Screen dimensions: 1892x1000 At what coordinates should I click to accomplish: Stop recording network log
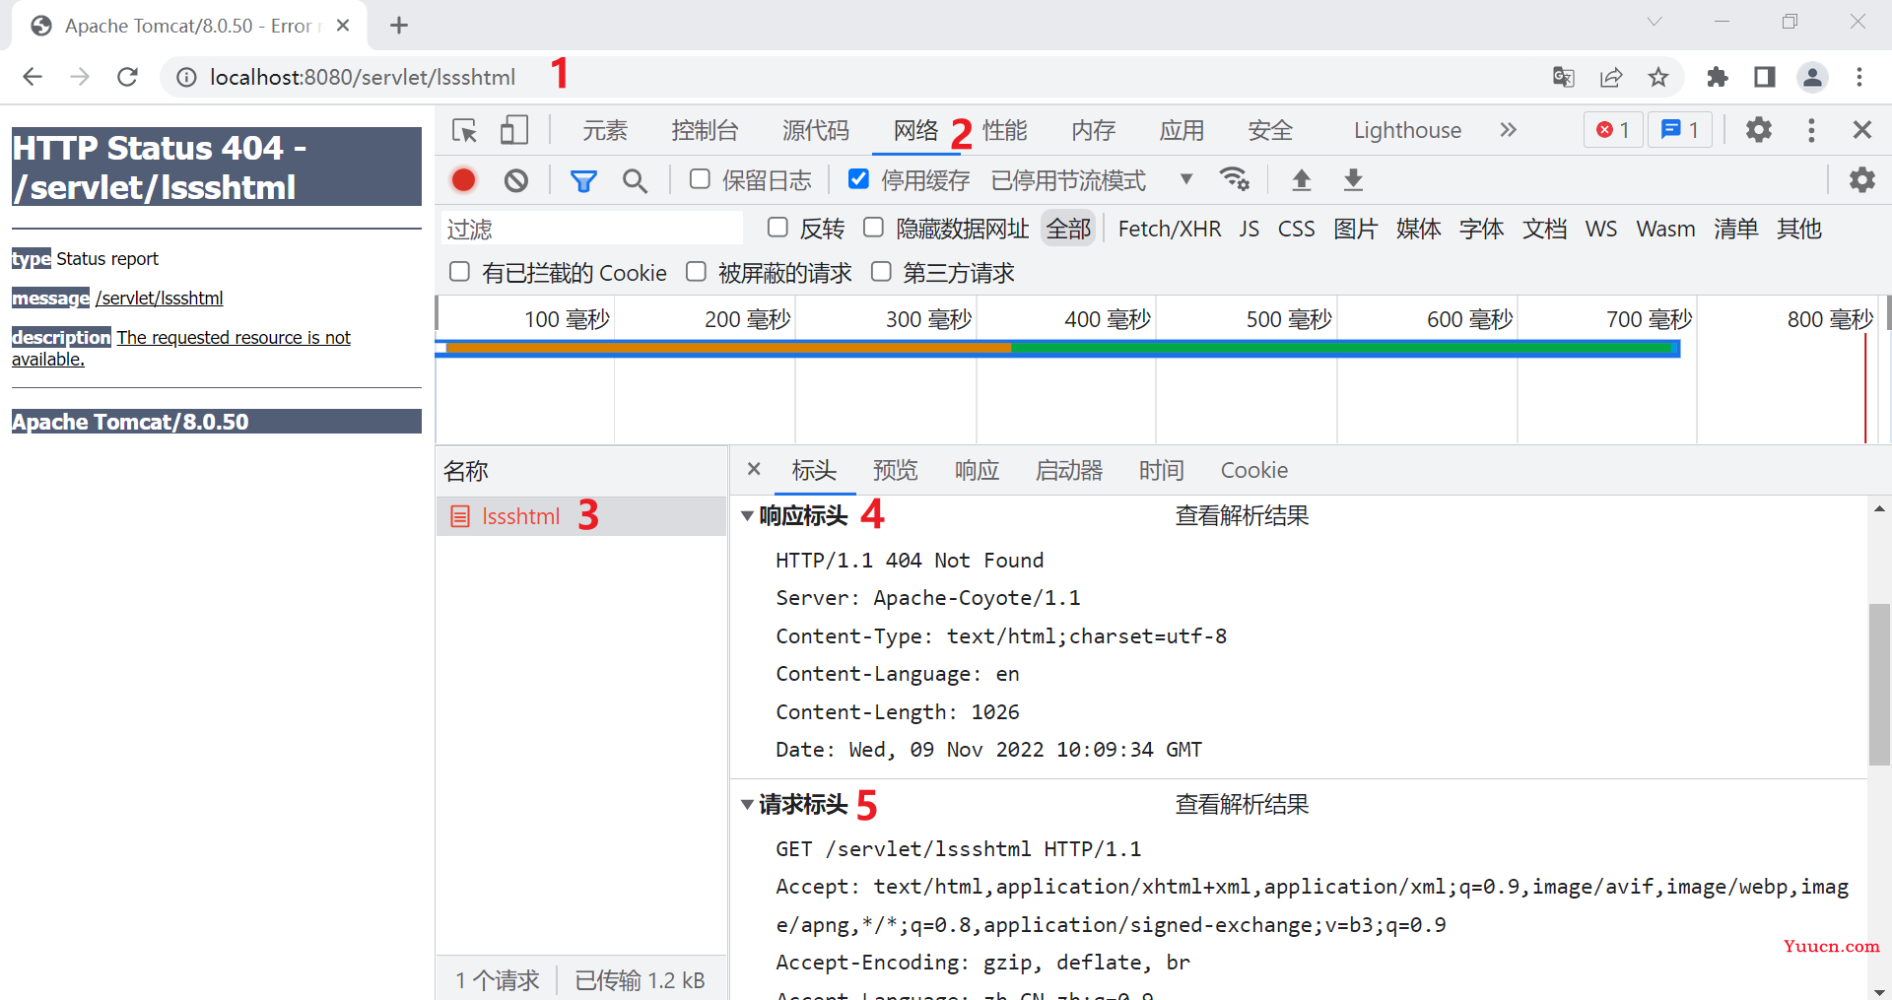[463, 180]
